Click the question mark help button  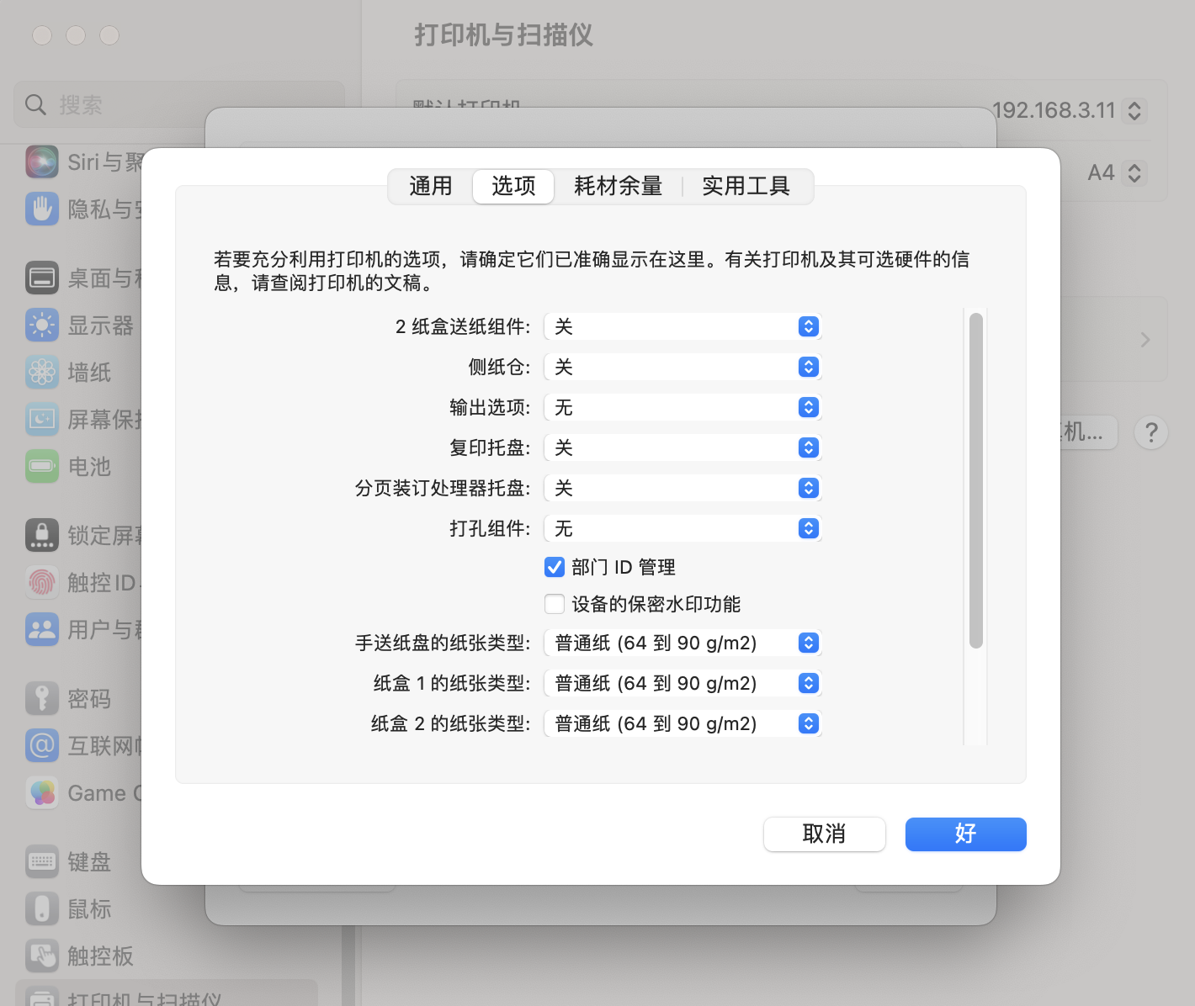click(1151, 432)
